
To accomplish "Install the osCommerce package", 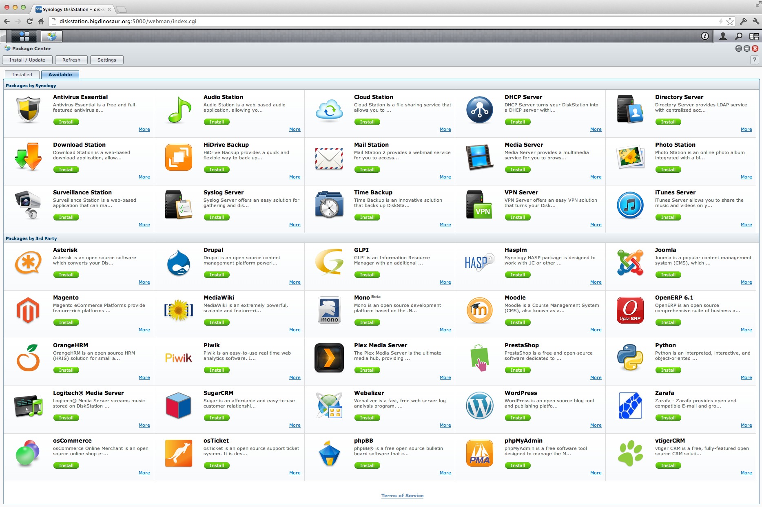I will click(x=66, y=465).
